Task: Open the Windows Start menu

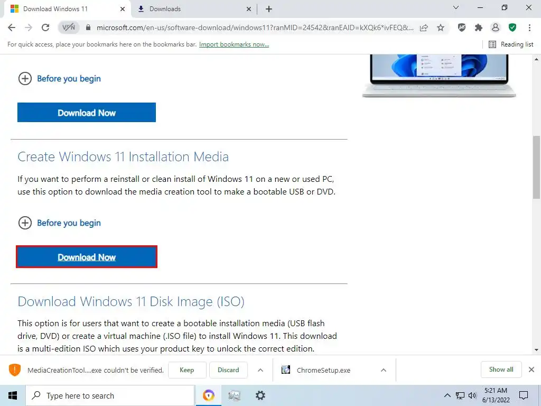Action: click(x=13, y=395)
